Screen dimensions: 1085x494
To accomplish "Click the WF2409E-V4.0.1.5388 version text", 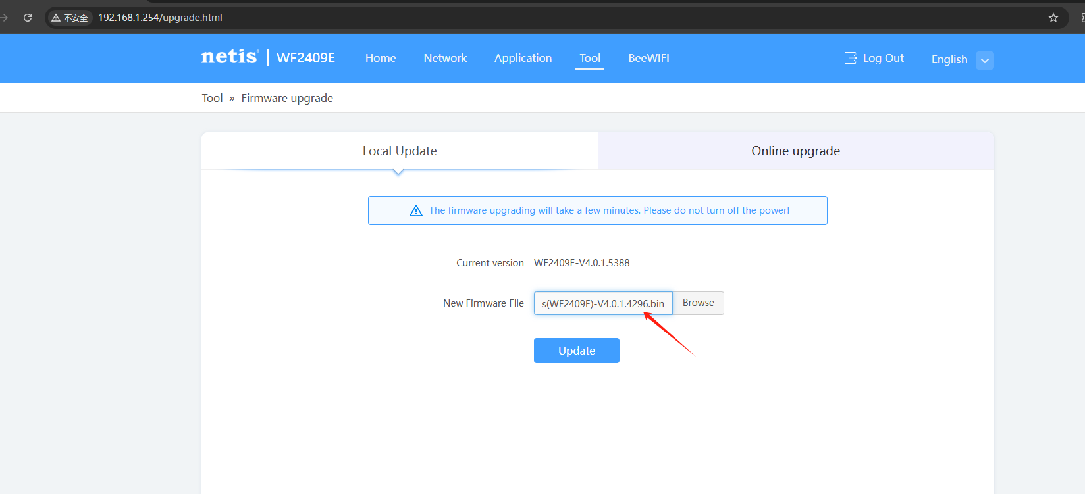I will tap(582, 263).
